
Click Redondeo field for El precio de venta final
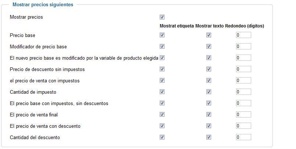pyautogui.click(x=243, y=115)
